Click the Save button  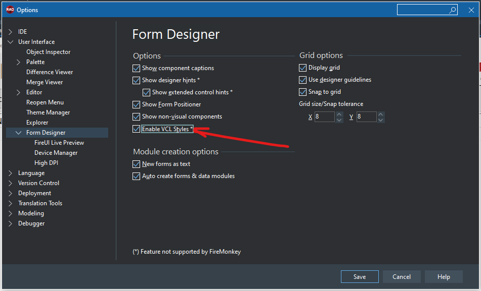(360, 277)
